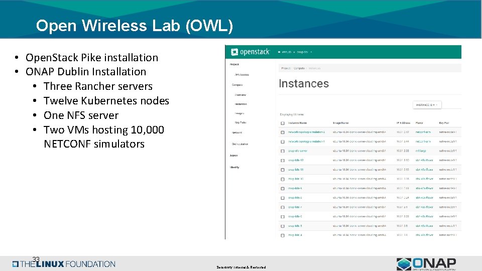
Task: Click bullet 'Three Rancher servers'
Action: point(98,86)
